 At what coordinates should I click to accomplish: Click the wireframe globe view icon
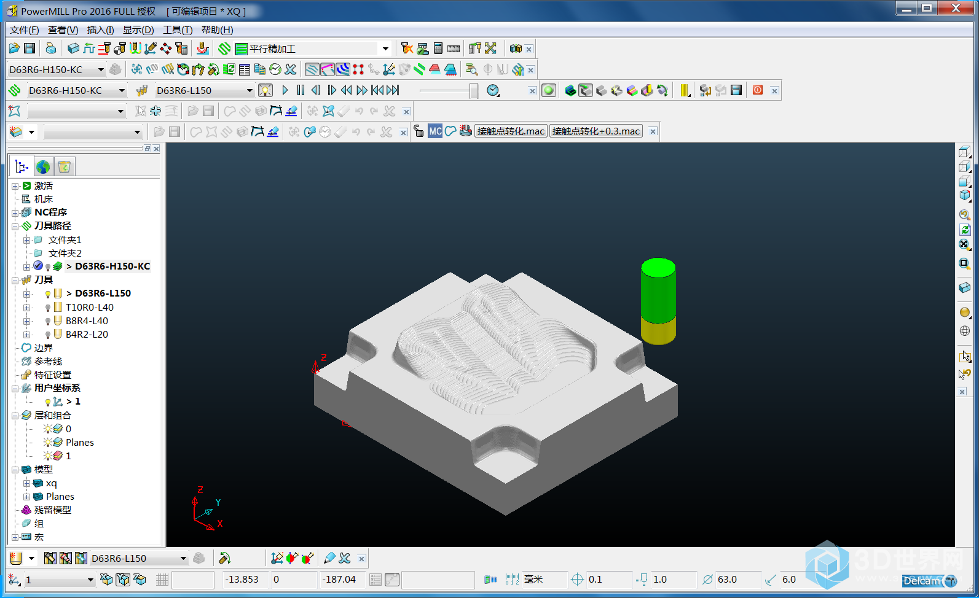(965, 331)
